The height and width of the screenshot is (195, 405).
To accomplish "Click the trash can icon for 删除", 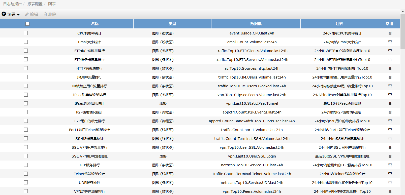I will point(45,14).
